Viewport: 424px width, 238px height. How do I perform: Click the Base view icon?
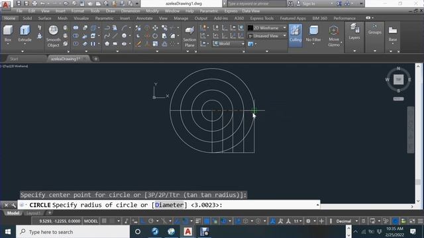point(393,31)
